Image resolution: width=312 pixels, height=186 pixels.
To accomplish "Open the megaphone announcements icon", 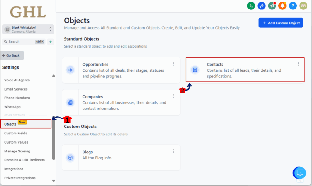I will click(x=272, y=5).
